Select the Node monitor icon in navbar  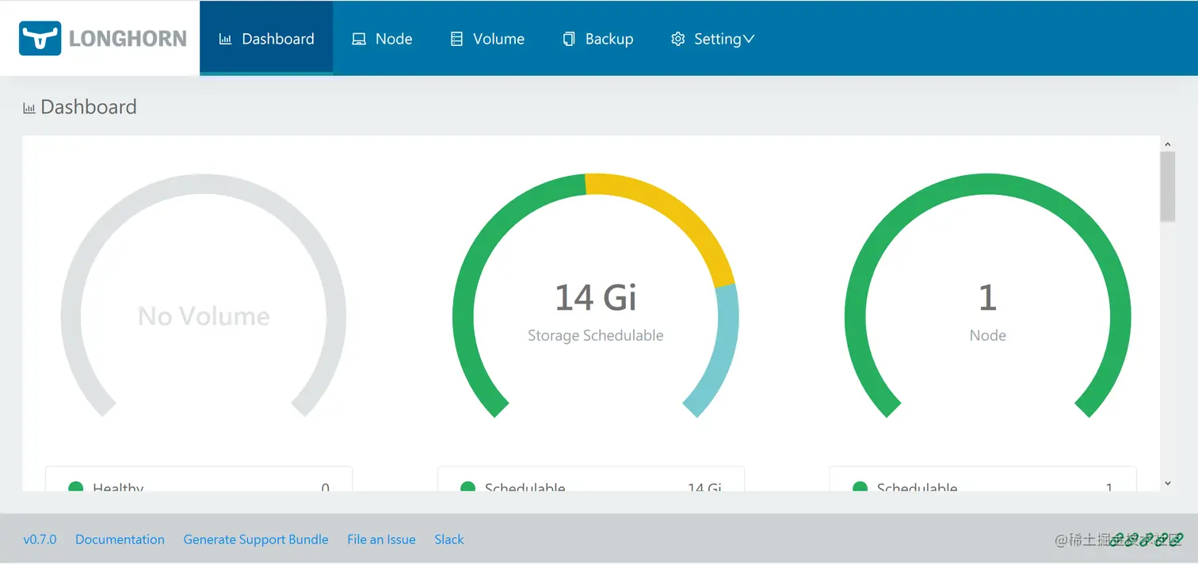tap(358, 38)
